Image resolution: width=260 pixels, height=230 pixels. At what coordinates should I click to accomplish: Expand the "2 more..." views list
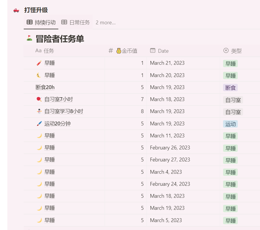pos(106,23)
